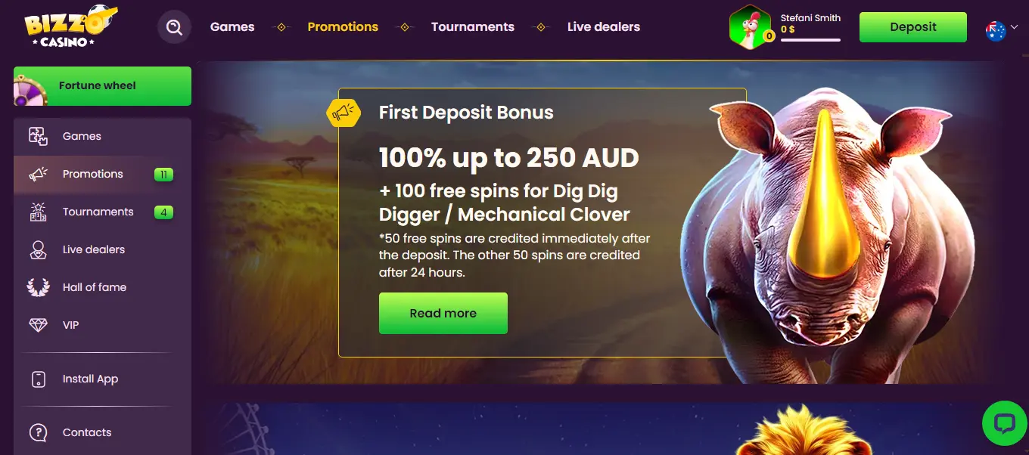
Task: Click the Live dealers person icon
Action: 38,249
